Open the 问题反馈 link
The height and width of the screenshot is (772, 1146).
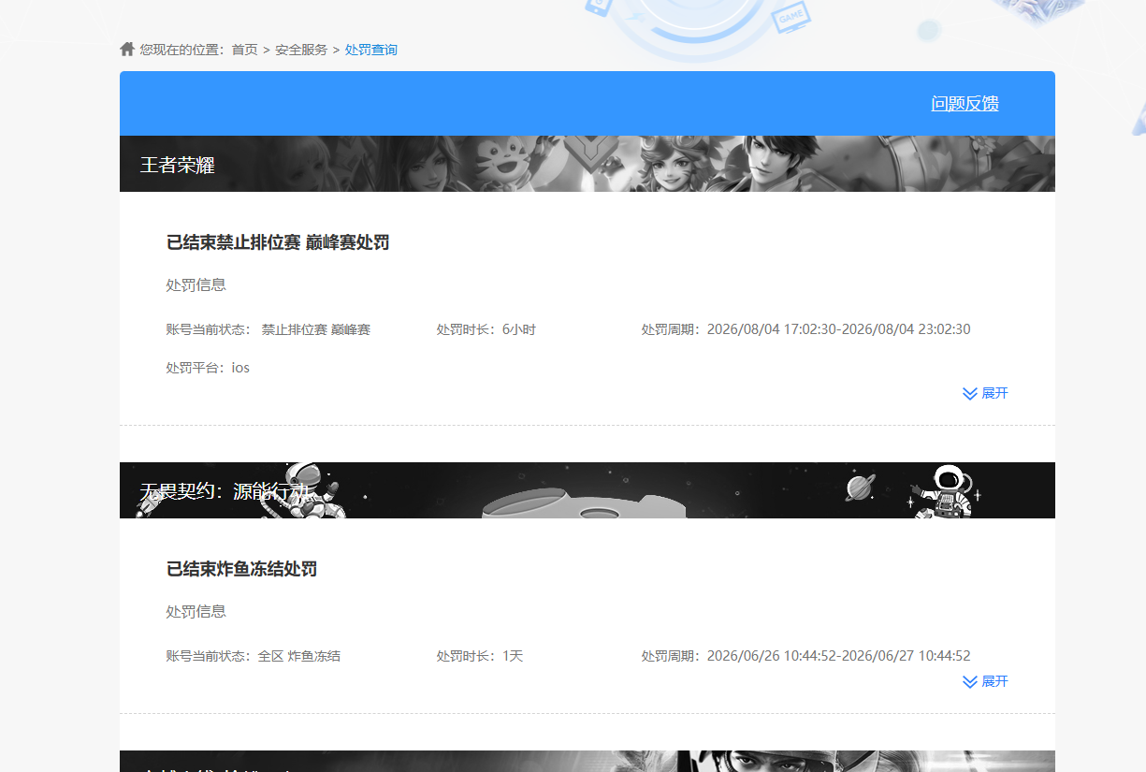coord(965,104)
